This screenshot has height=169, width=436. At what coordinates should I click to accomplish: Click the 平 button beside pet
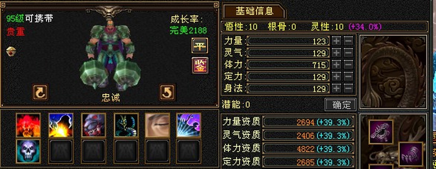tap(200, 46)
